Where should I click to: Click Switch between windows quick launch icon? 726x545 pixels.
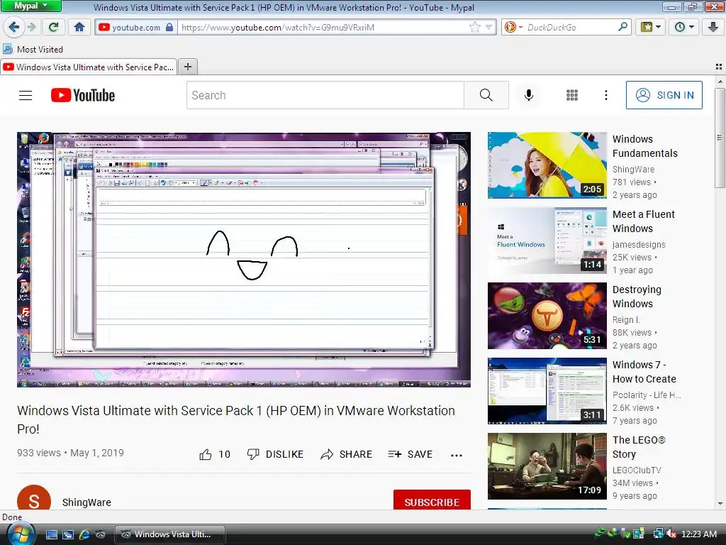[x=67, y=534]
